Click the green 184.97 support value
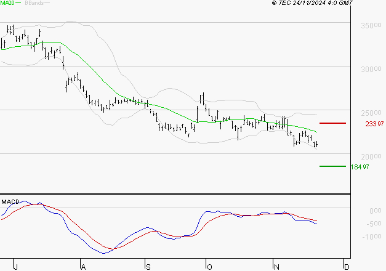The image size is (386, 271). [360, 167]
